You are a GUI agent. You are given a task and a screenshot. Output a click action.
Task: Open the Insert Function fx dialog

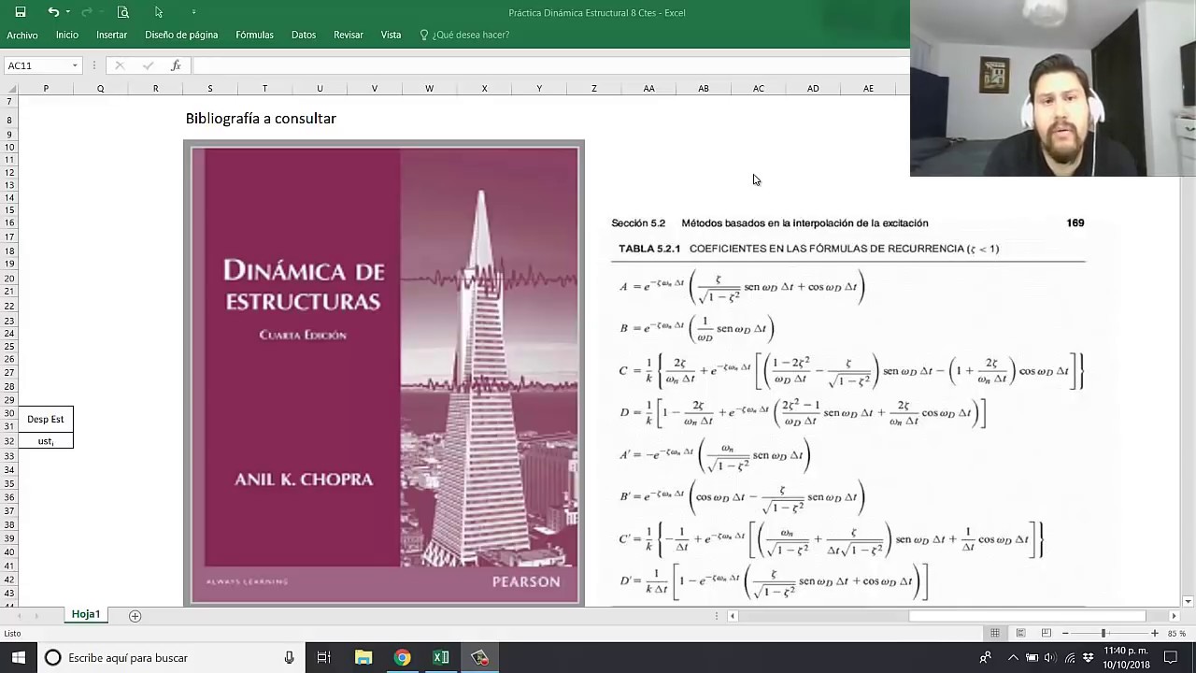tap(176, 65)
